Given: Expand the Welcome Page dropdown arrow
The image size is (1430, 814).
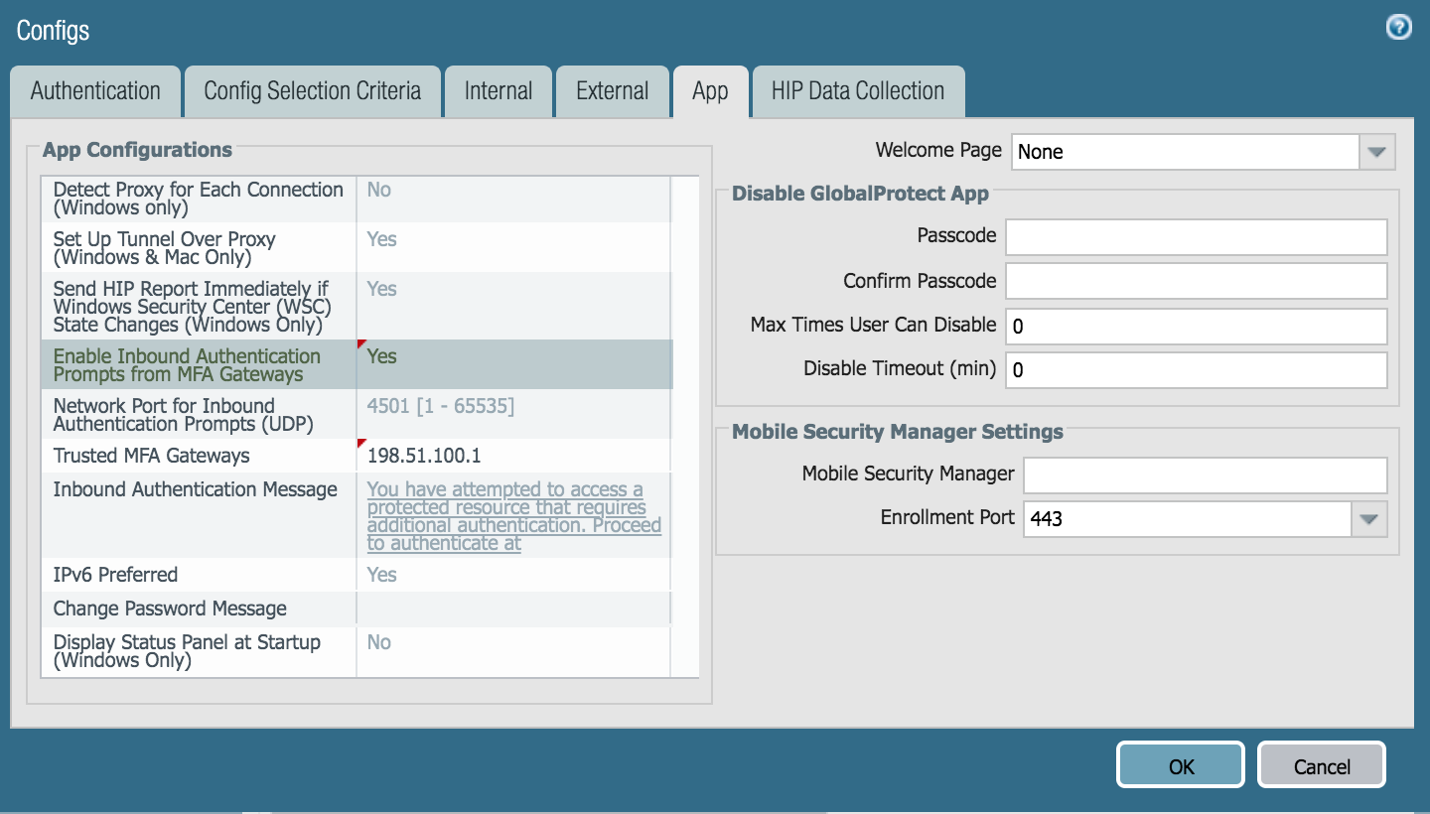Looking at the screenshot, I should click(1376, 152).
